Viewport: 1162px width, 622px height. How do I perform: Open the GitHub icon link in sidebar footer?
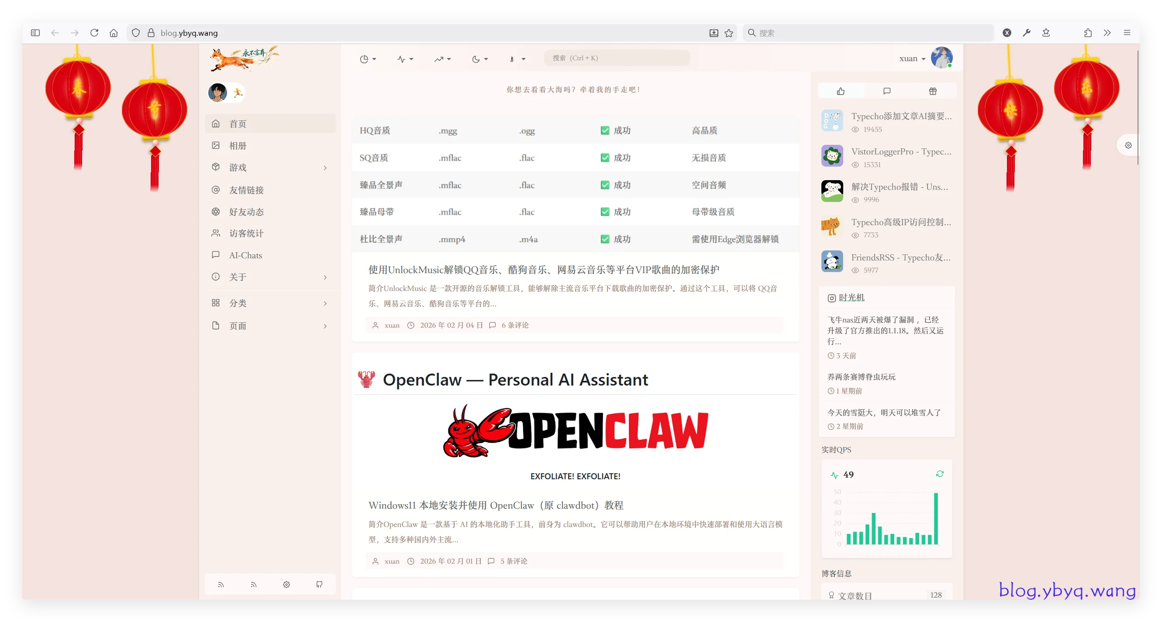point(319,584)
